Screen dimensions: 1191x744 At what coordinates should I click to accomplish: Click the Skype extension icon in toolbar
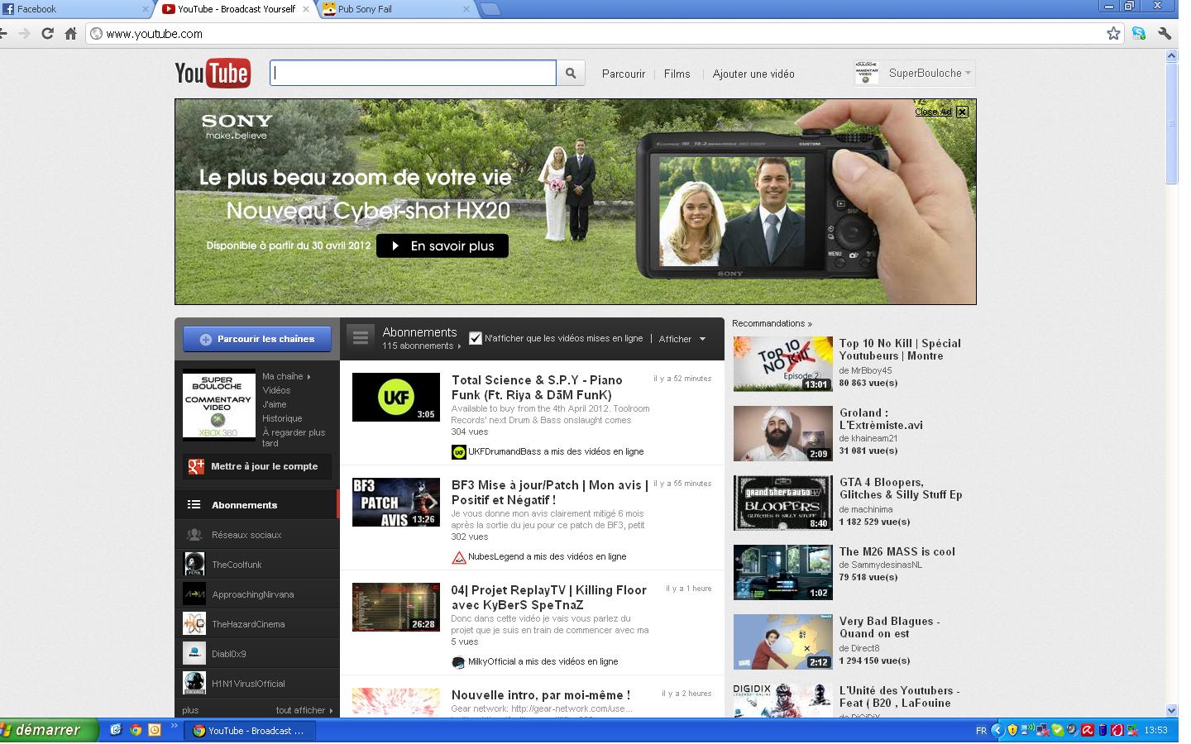(x=1139, y=34)
